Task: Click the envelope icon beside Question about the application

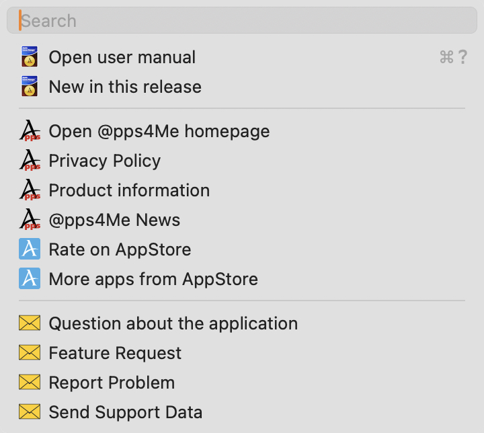Action: (30, 323)
